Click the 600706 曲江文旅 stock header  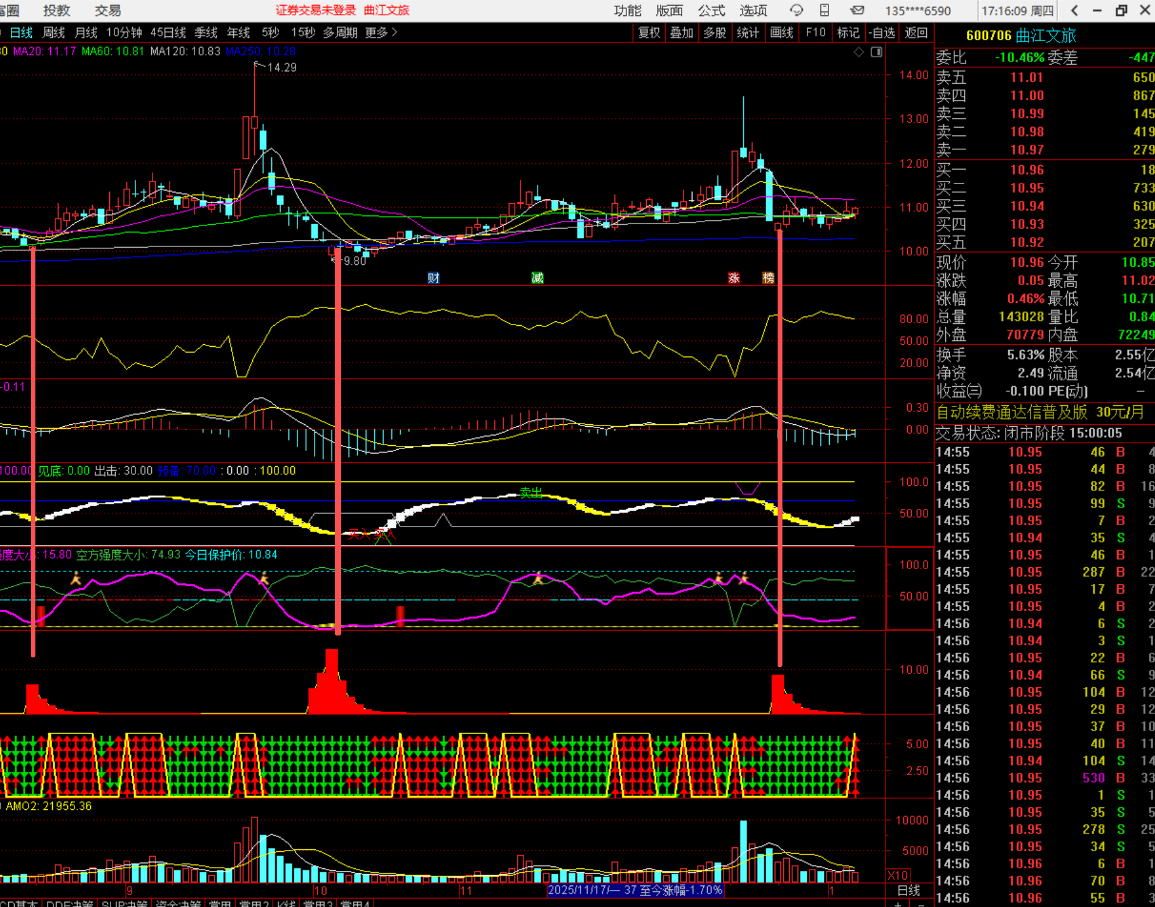(1021, 36)
